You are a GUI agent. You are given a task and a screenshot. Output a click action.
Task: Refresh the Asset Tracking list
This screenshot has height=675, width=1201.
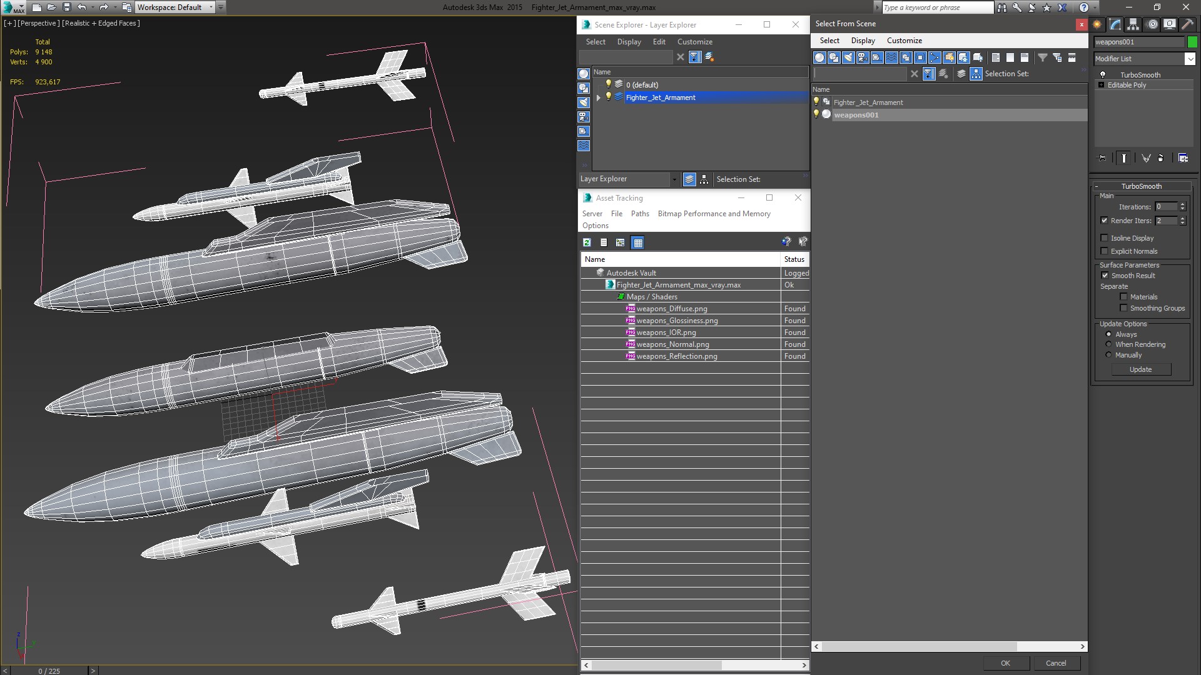[587, 242]
